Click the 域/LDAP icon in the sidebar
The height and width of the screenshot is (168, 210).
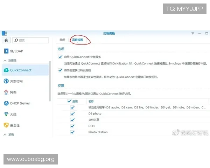6,51
